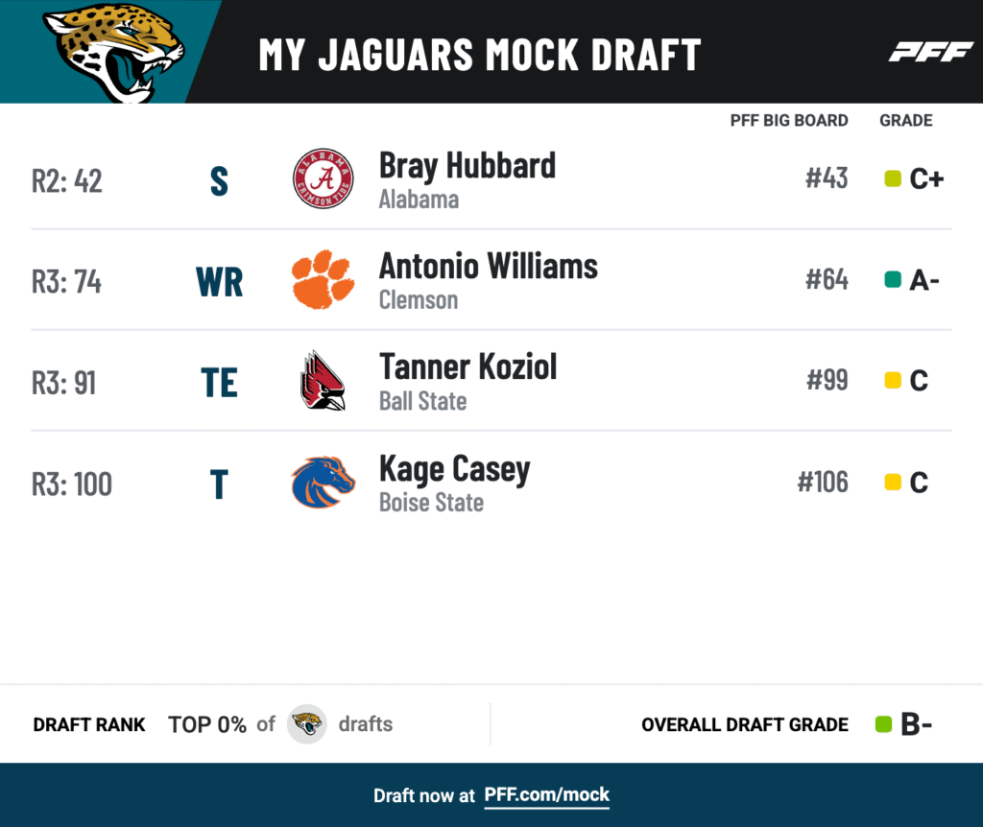
Task: Click the Grade column header
Action: pyautogui.click(x=905, y=121)
